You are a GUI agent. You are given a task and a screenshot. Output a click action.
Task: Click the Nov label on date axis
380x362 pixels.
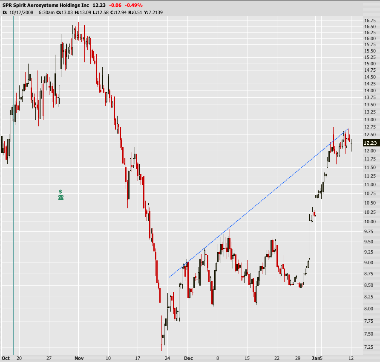(79, 358)
